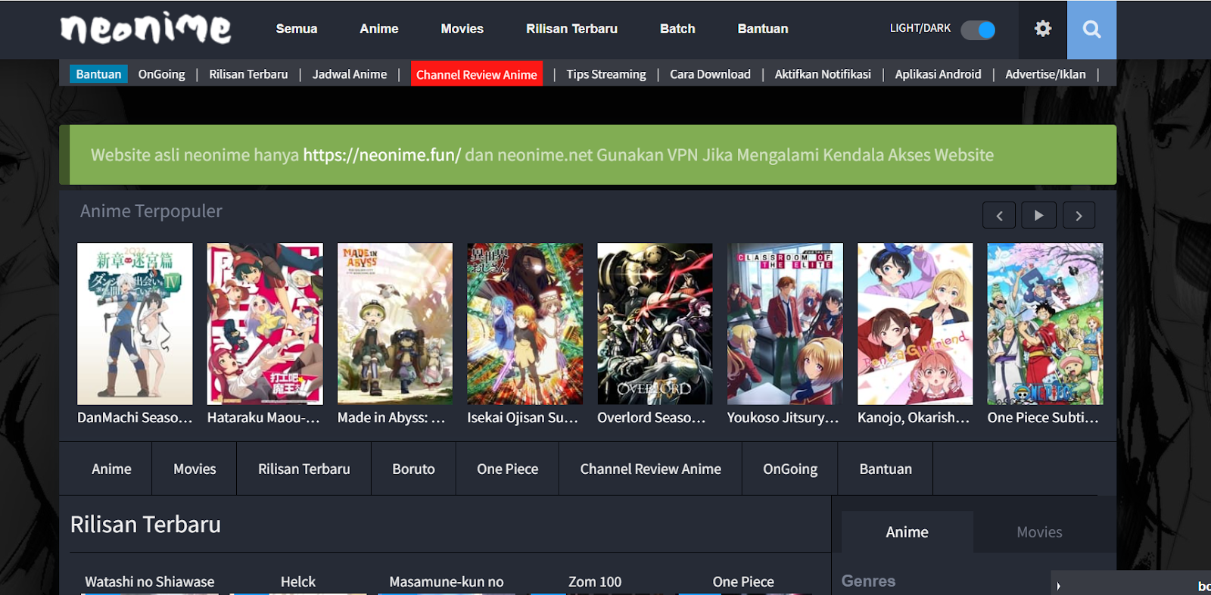
Task: Click the Genres sidebar heading
Action: 868,581
